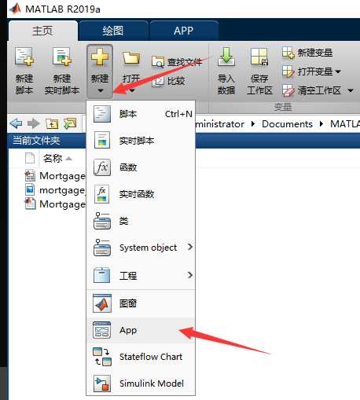Screen dimensions: 360x400
Task: Select the first Mortgage file in list
Action: [55, 176]
